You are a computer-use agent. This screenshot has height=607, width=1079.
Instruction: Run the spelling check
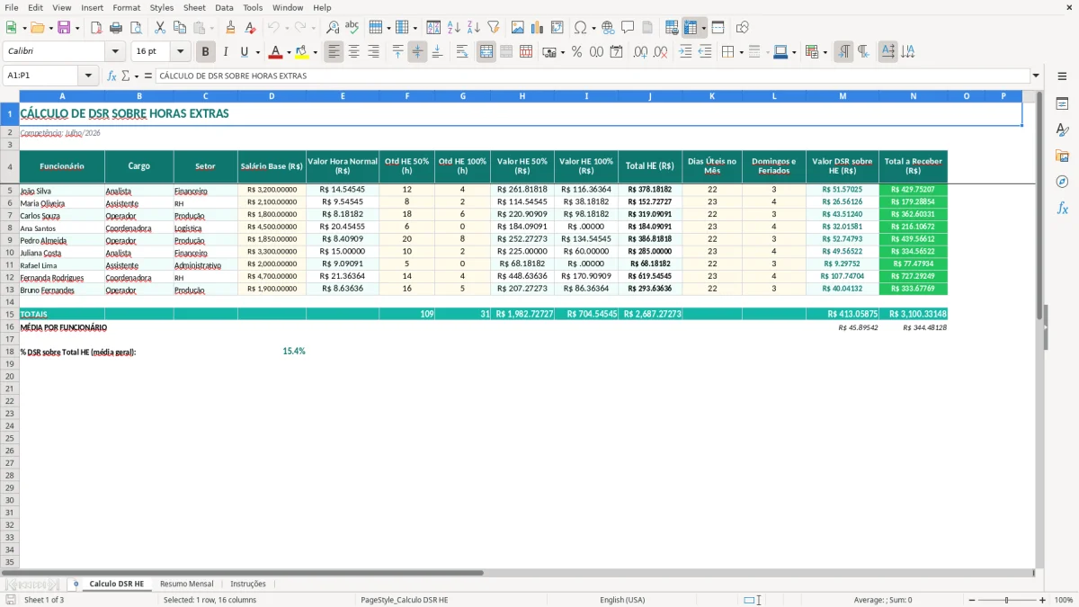tap(352, 28)
